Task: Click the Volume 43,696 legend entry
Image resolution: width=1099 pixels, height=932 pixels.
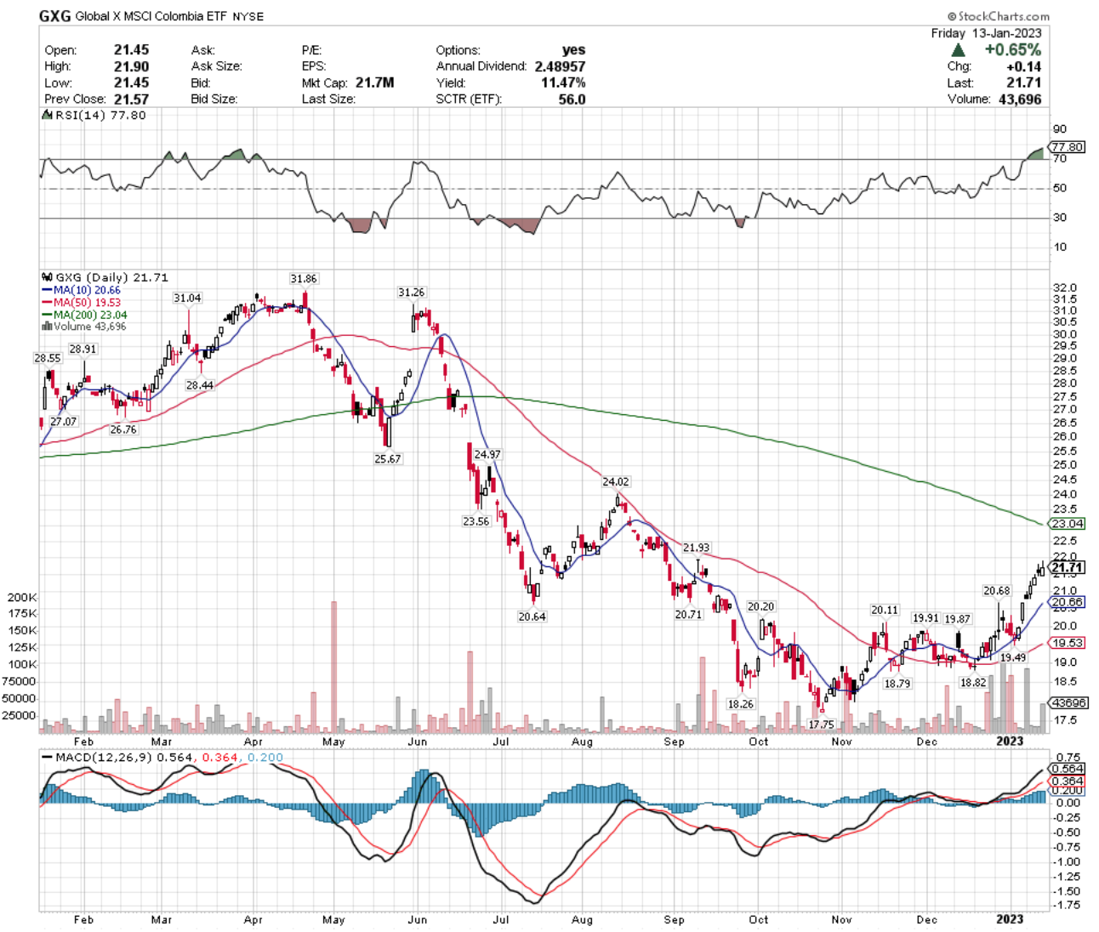Action: pos(83,327)
